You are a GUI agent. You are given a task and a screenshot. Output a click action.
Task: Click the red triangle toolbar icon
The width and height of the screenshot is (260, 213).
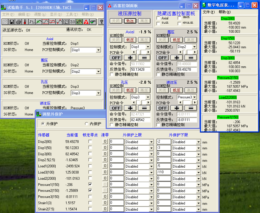(86, 22)
